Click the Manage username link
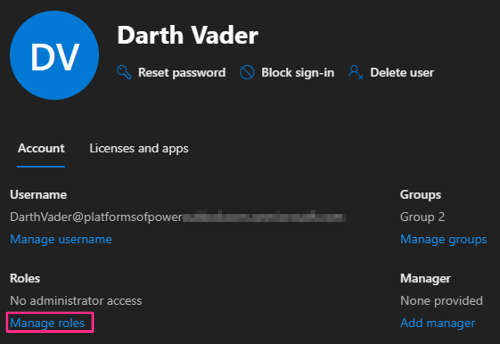The width and height of the screenshot is (500, 344). pyautogui.click(x=61, y=239)
